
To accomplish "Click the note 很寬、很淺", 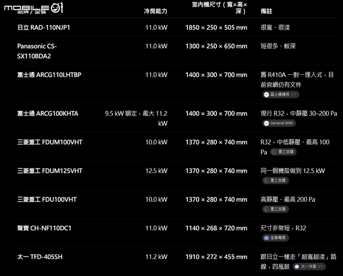I will click(x=275, y=27).
